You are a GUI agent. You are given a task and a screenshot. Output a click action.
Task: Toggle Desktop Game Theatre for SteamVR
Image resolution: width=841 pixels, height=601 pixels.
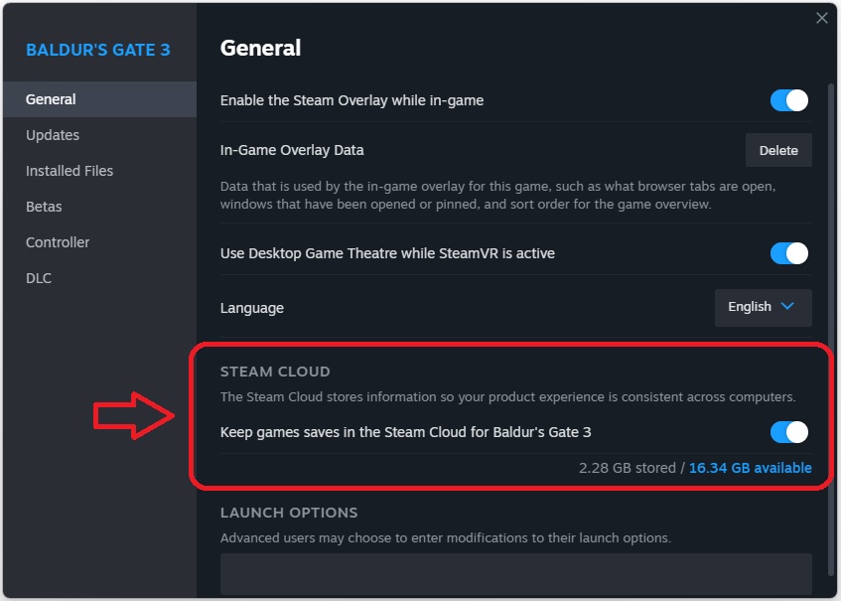pos(789,253)
